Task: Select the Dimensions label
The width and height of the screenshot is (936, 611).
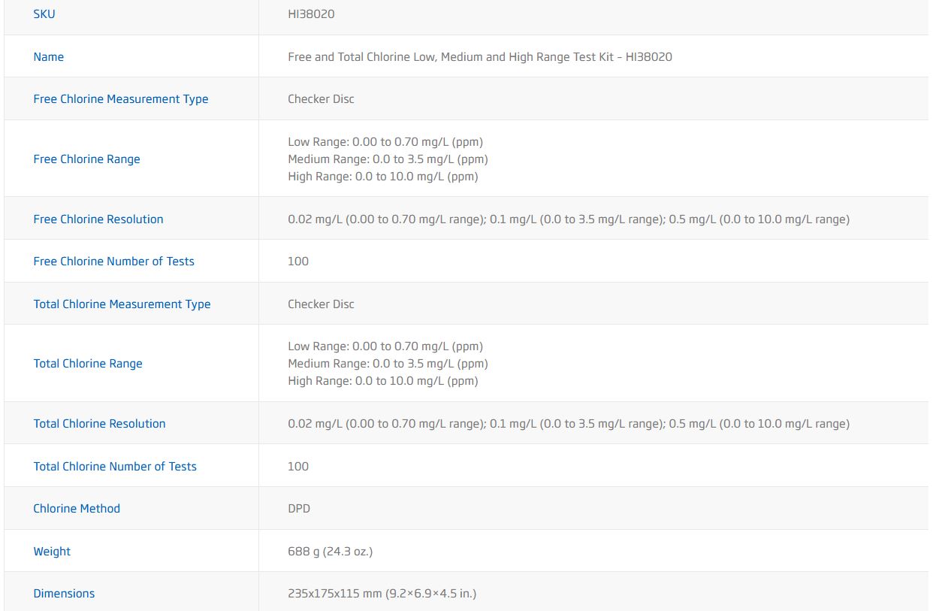Action: 64,594
